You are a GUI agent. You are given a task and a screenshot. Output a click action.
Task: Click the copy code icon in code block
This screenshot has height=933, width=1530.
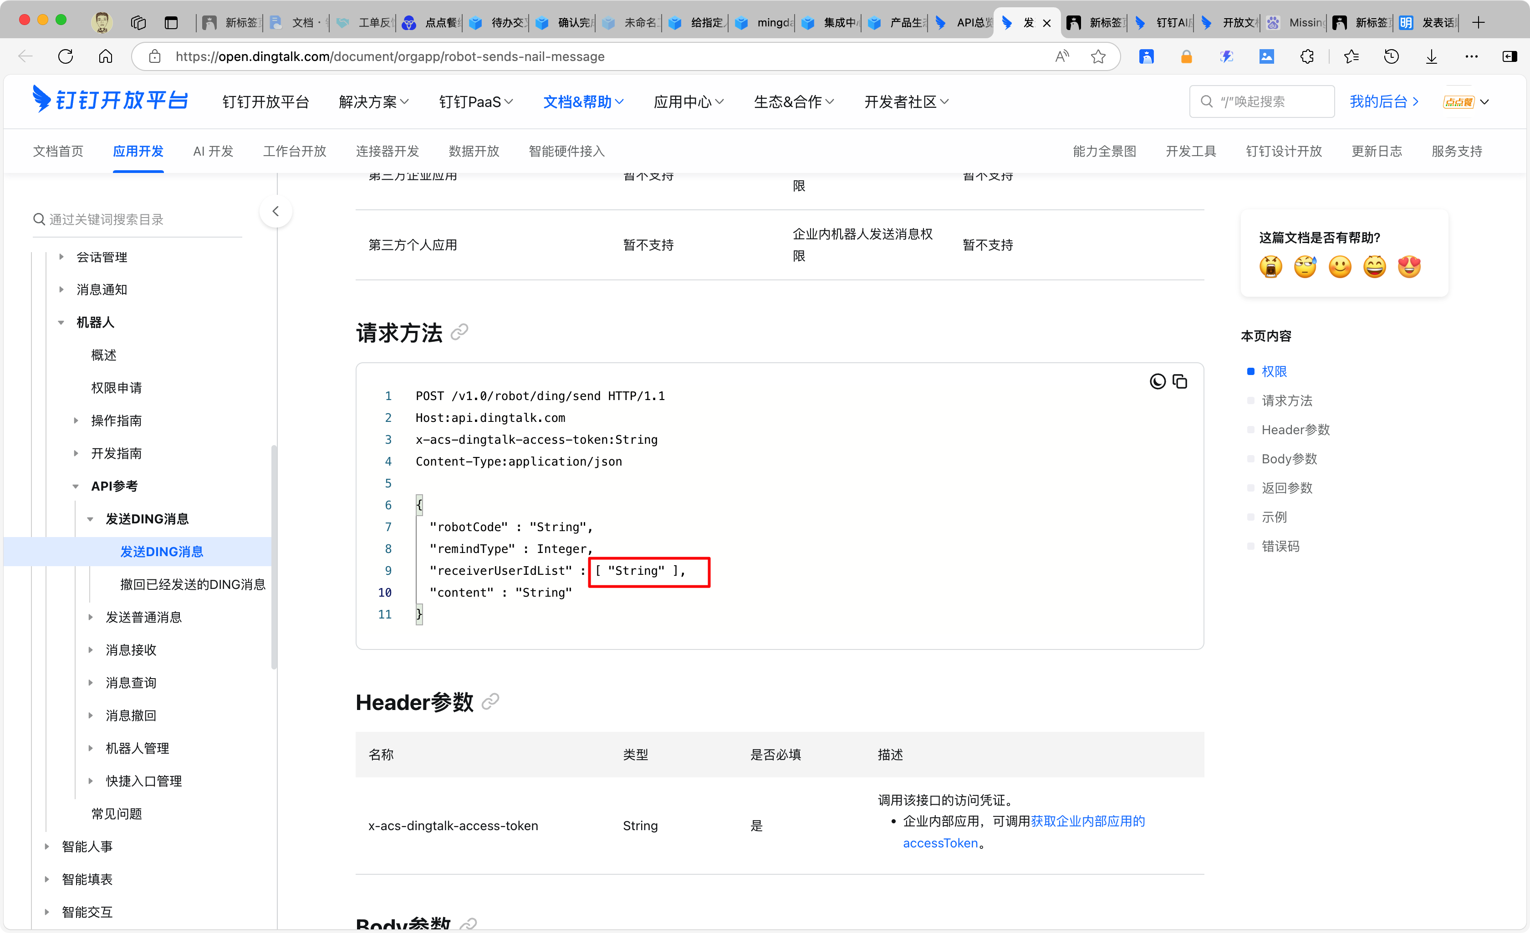tap(1179, 381)
